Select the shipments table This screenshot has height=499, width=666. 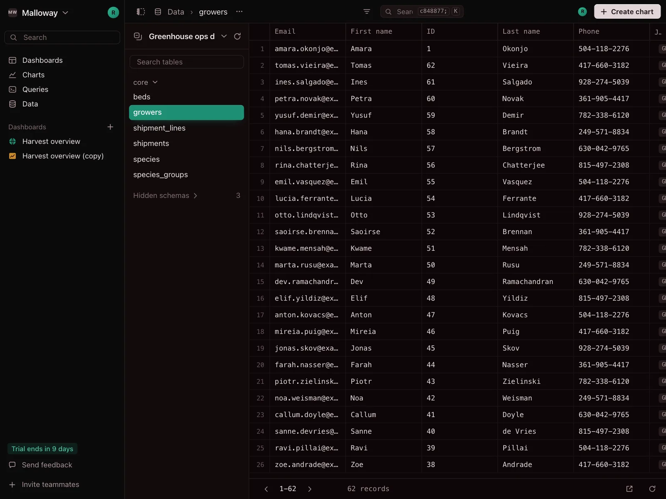[x=186, y=143]
